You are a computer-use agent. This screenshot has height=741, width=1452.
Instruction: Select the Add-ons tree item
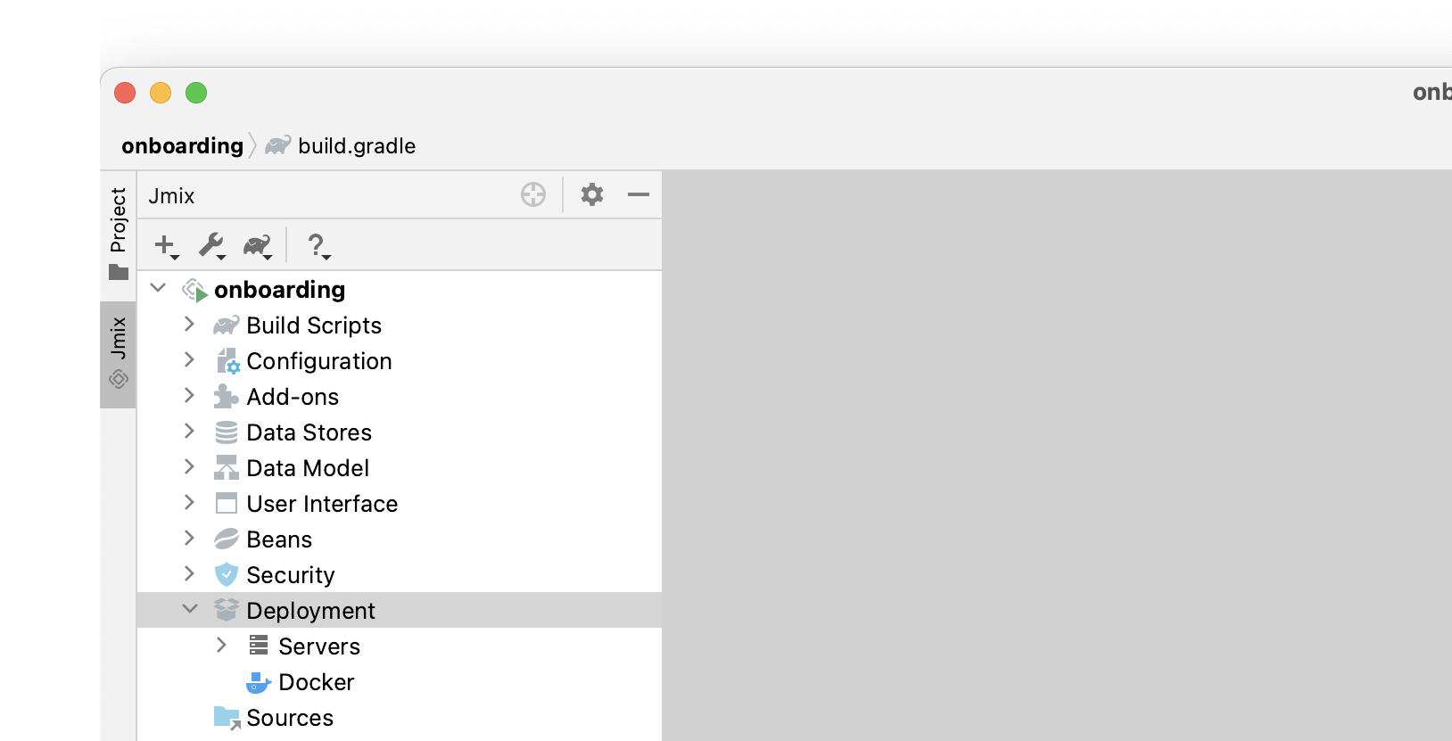[293, 397]
